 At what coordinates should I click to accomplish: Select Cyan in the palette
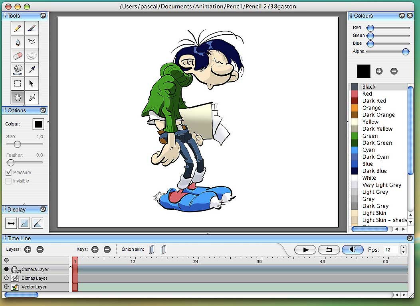(379, 150)
